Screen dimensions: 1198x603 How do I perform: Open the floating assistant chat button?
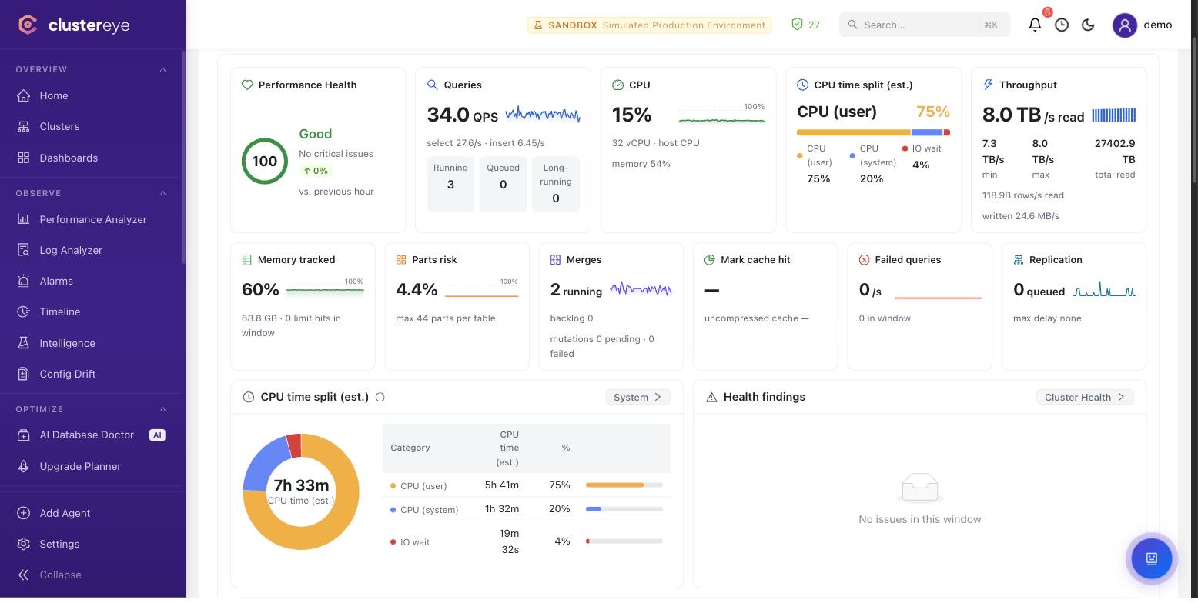pyautogui.click(x=1152, y=558)
